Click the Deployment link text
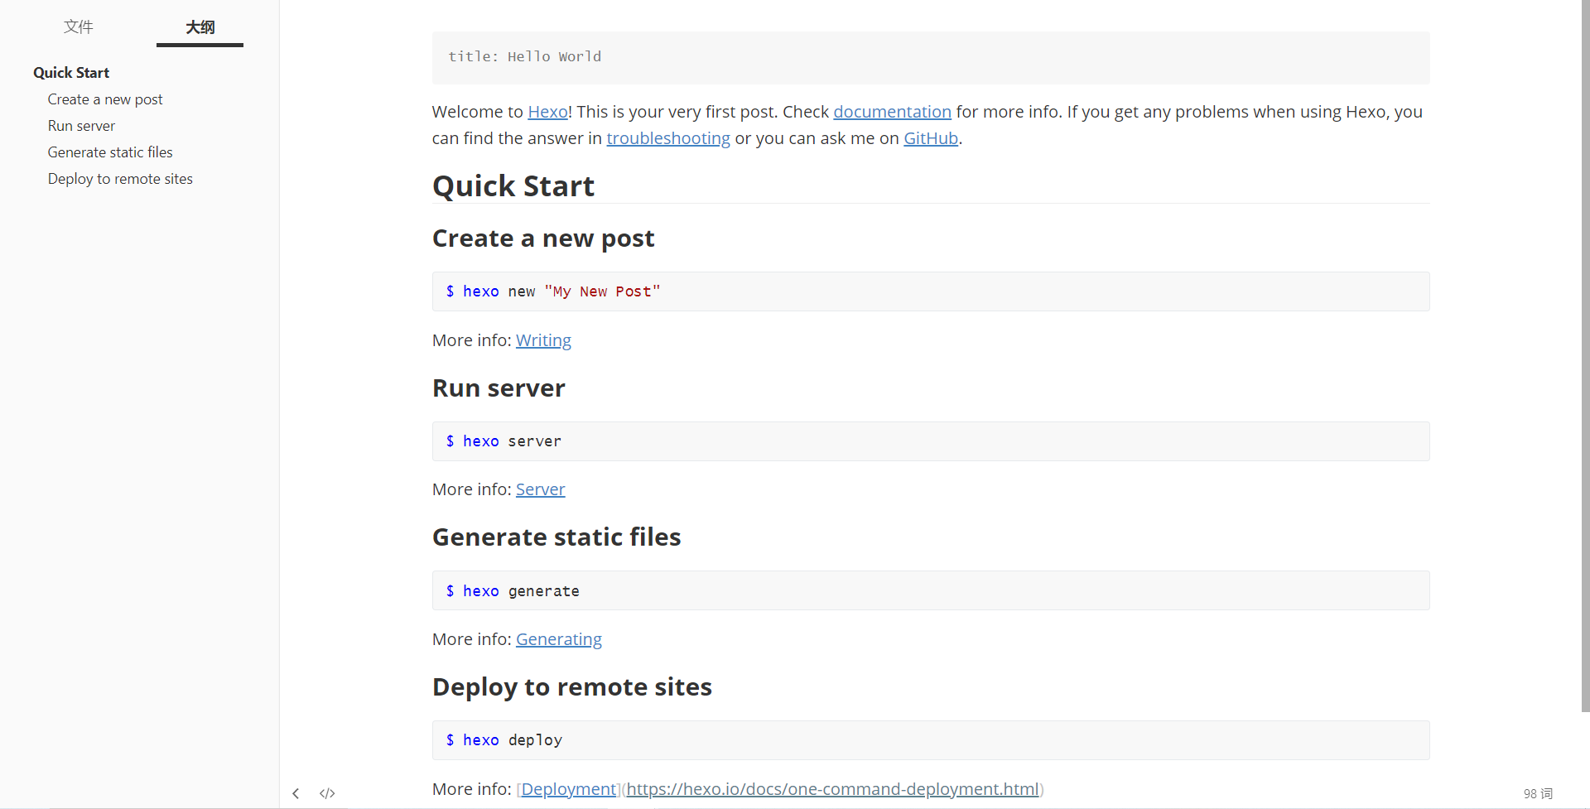The width and height of the screenshot is (1590, 809). pos(569,789)
